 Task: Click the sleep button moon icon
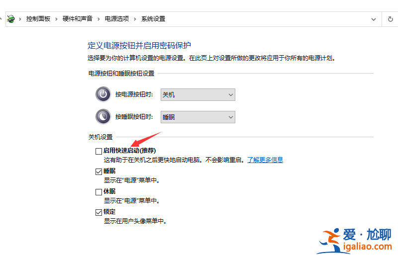pyautogui.click(x=103, y=117)
